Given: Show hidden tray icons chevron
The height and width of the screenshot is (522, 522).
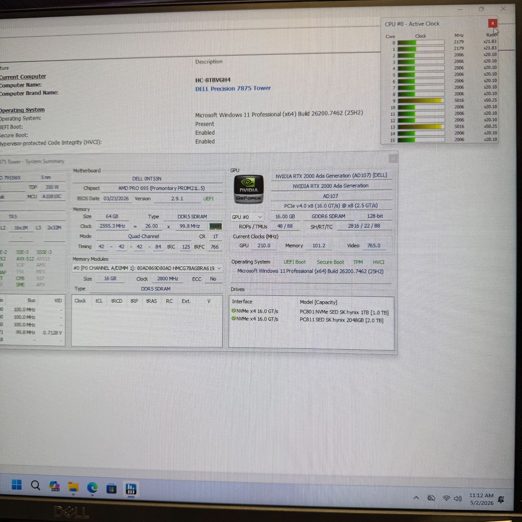Looking at the screenshot, I should (416, 498).
